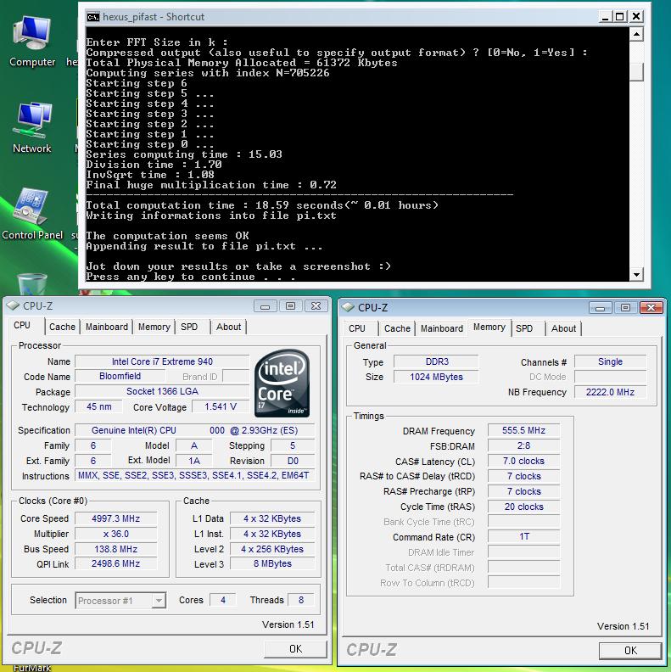Image resolution: width=671 pixels, height=672 pixels.
Task: Switch to CPU tab in left CPU-Z window
Action: [x=22, y=325]
